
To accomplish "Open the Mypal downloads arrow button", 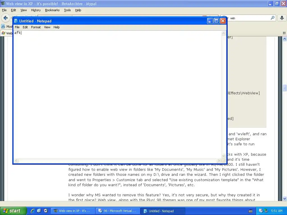I will pos(282,18).
